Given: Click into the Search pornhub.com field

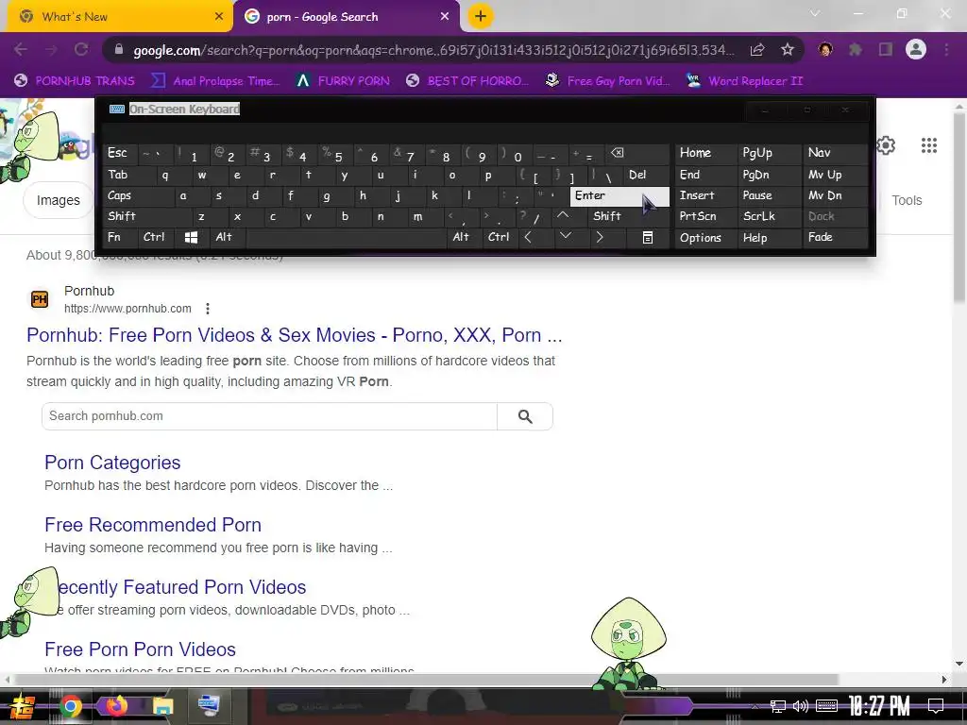Looking at the screenshot, I should 269,416.
